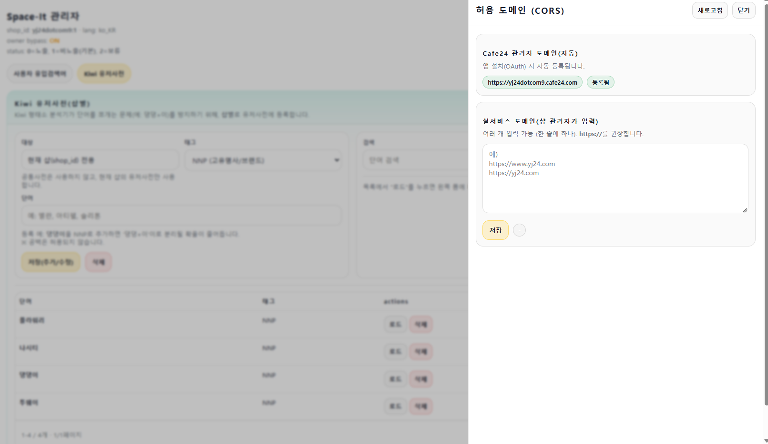Click the yj24dotcom9.cafe24.com domain chip

[x=532, y=82]
